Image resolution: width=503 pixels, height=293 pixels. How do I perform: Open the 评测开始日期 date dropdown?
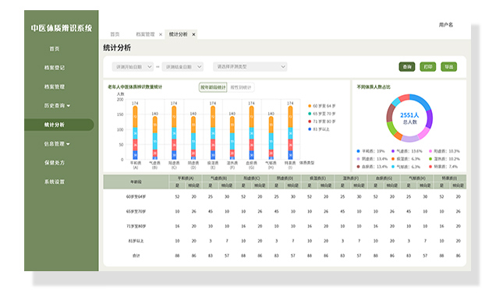click(133, 67)
